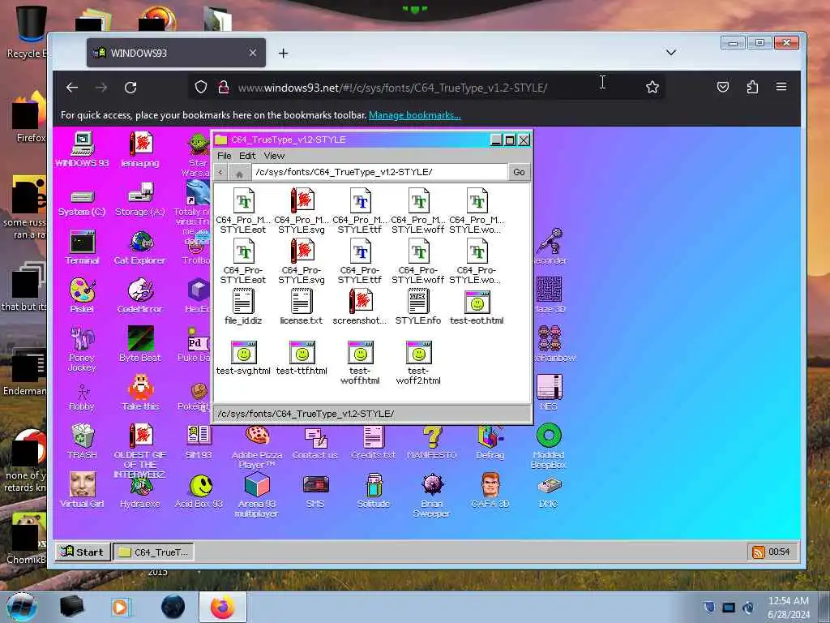Reload the page in Firefox
Image resolution: width=830 pixels, height=623 pixels.
tap(130, 88)
